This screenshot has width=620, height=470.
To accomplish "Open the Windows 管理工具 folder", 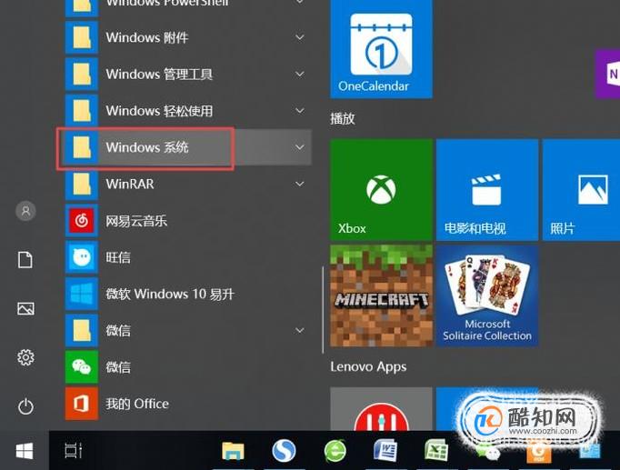I will tap(188, 75).
